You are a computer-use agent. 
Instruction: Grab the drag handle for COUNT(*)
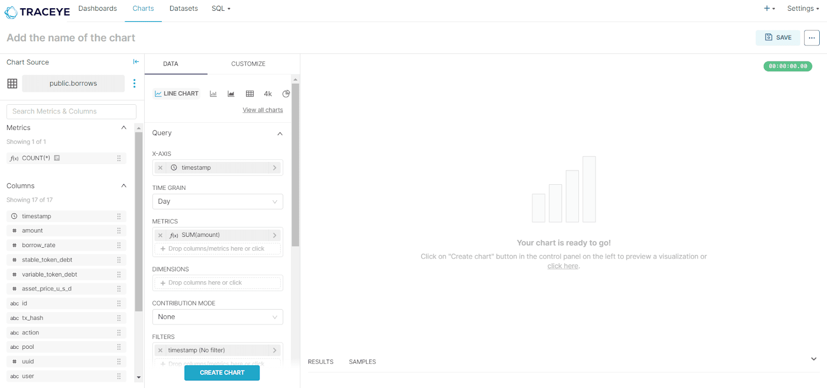[x=119, y=158]
